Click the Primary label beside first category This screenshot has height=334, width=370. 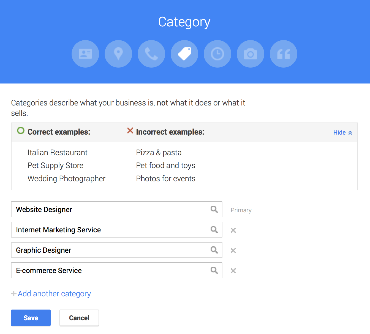pyautogui.click(x=241, y=210)
